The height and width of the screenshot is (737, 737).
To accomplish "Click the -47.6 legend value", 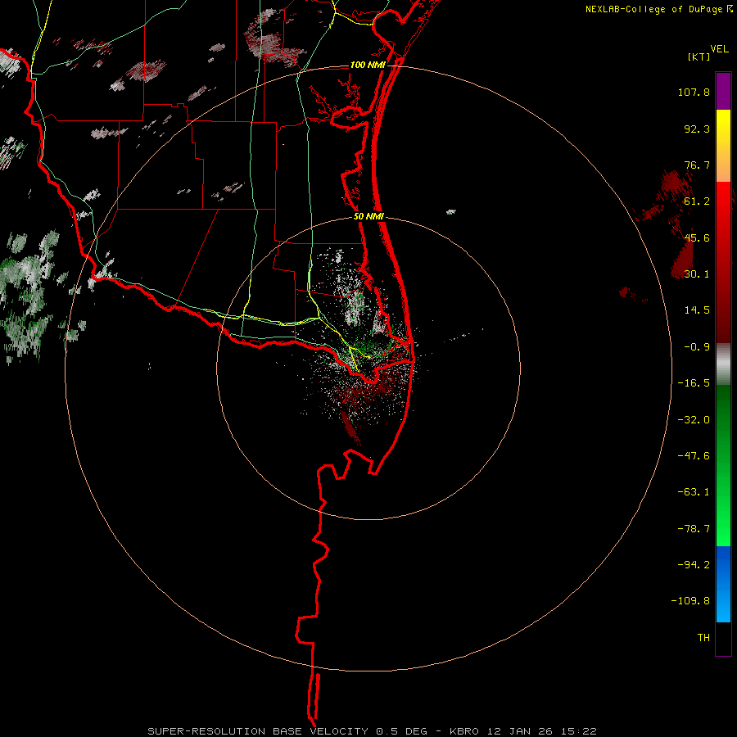I will (x=694, y=456).
